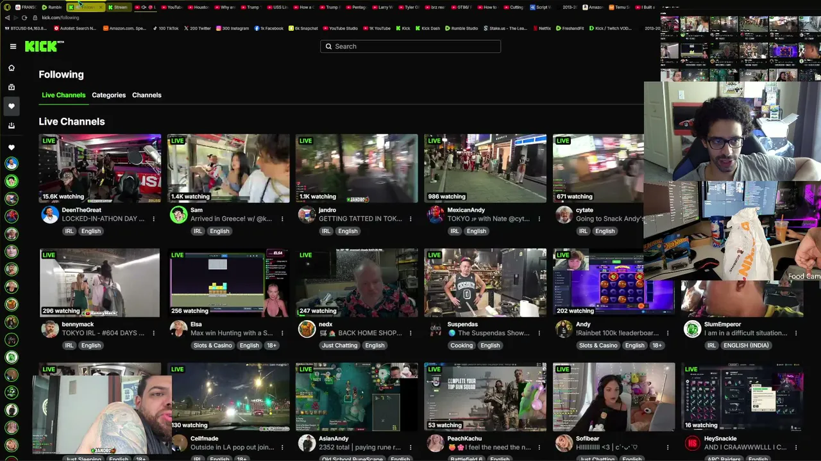This screenshot has width=821, height=461.
Task: Open options menu for MexicanAndy's stream
Action: (x=539, y=219)
